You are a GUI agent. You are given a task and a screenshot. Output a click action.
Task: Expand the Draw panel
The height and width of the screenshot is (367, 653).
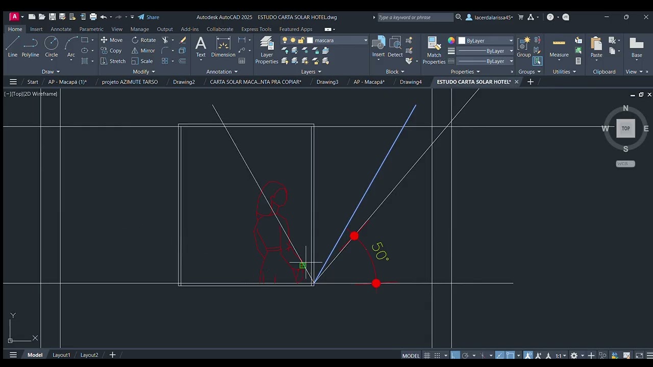tap(51, 72)
